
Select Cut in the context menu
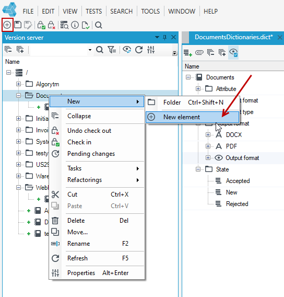point(97,195)
